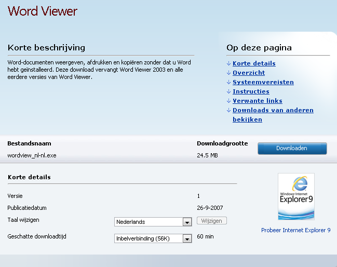Open the Probeer Internet Explorer 9 link
The height and width of the screenshot is (267, 337).
tap(295, 230)
